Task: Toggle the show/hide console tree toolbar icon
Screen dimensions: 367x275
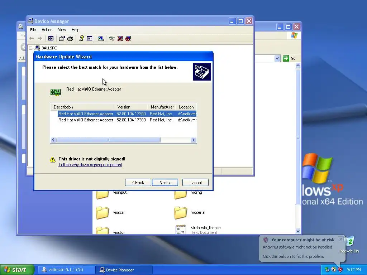Action: (x=51, y=38)
